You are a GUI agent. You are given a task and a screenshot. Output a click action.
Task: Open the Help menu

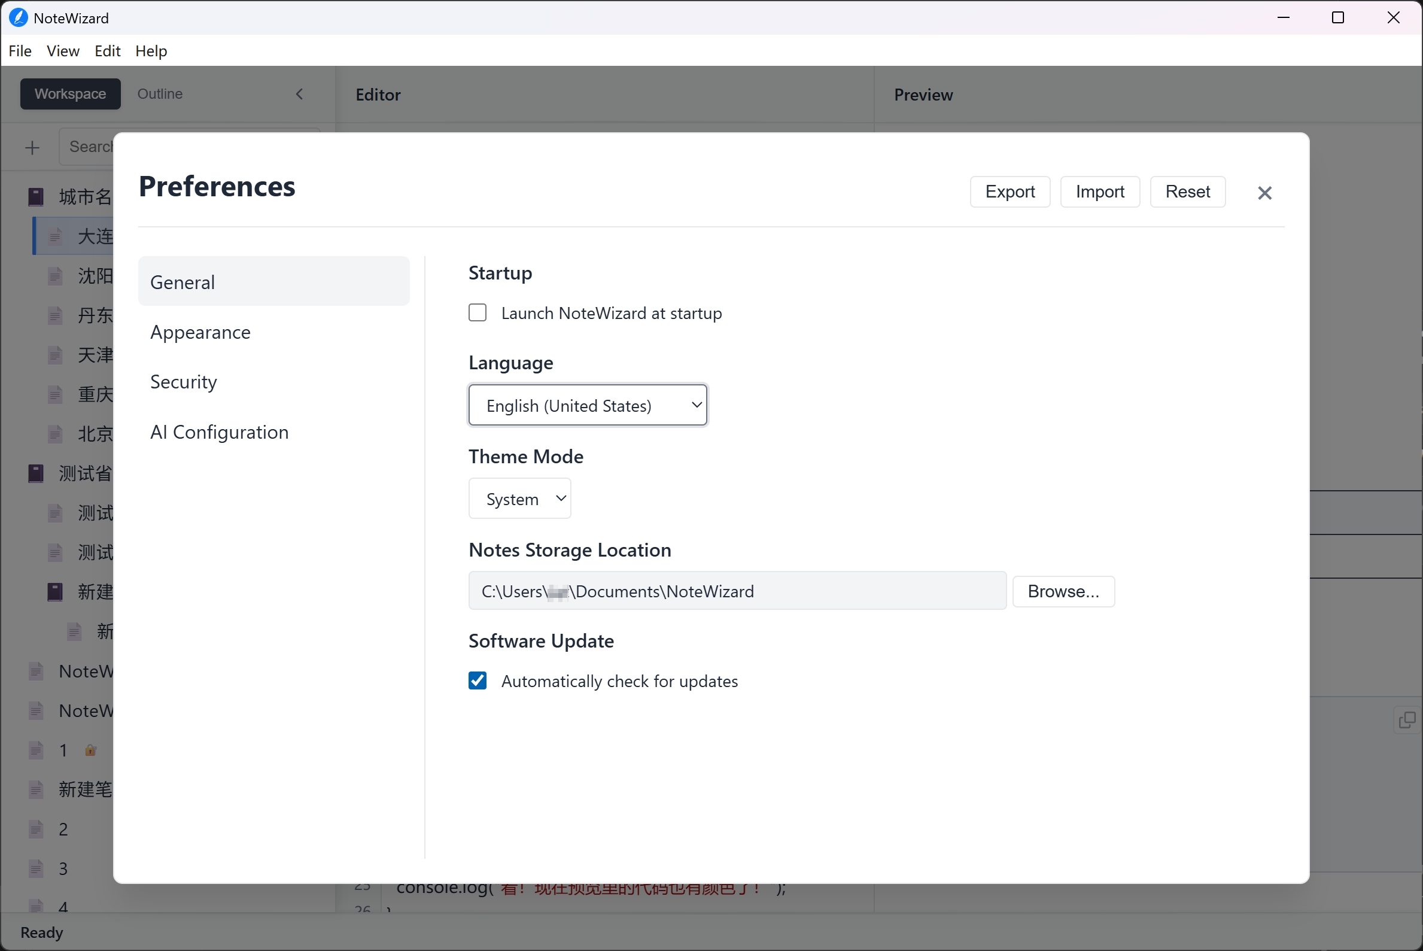point(151,51)
